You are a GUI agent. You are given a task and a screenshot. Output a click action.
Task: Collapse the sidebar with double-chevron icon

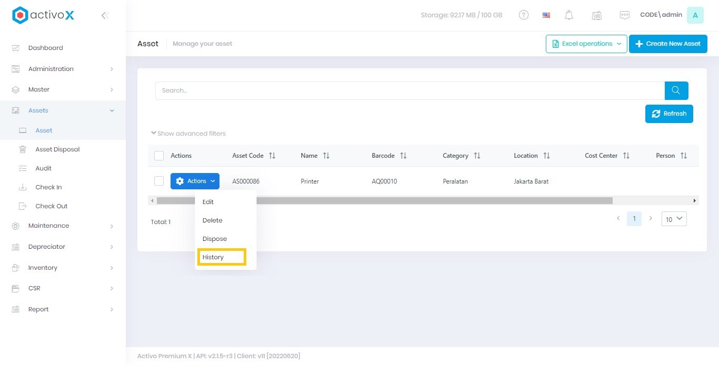point(105,15)
